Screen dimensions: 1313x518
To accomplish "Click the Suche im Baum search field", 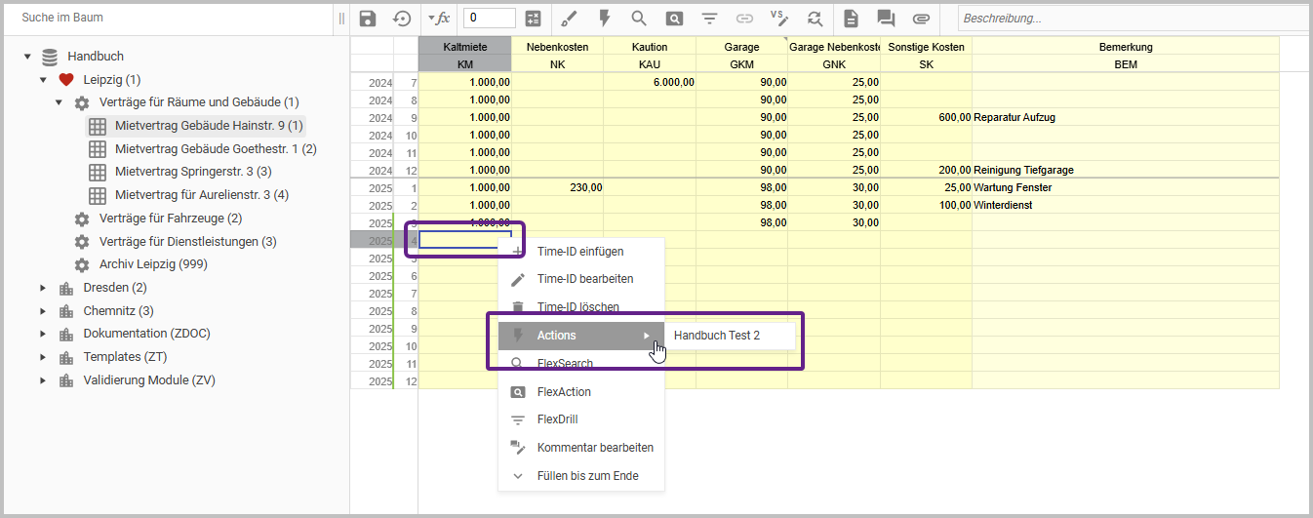I will coord(166,18).
